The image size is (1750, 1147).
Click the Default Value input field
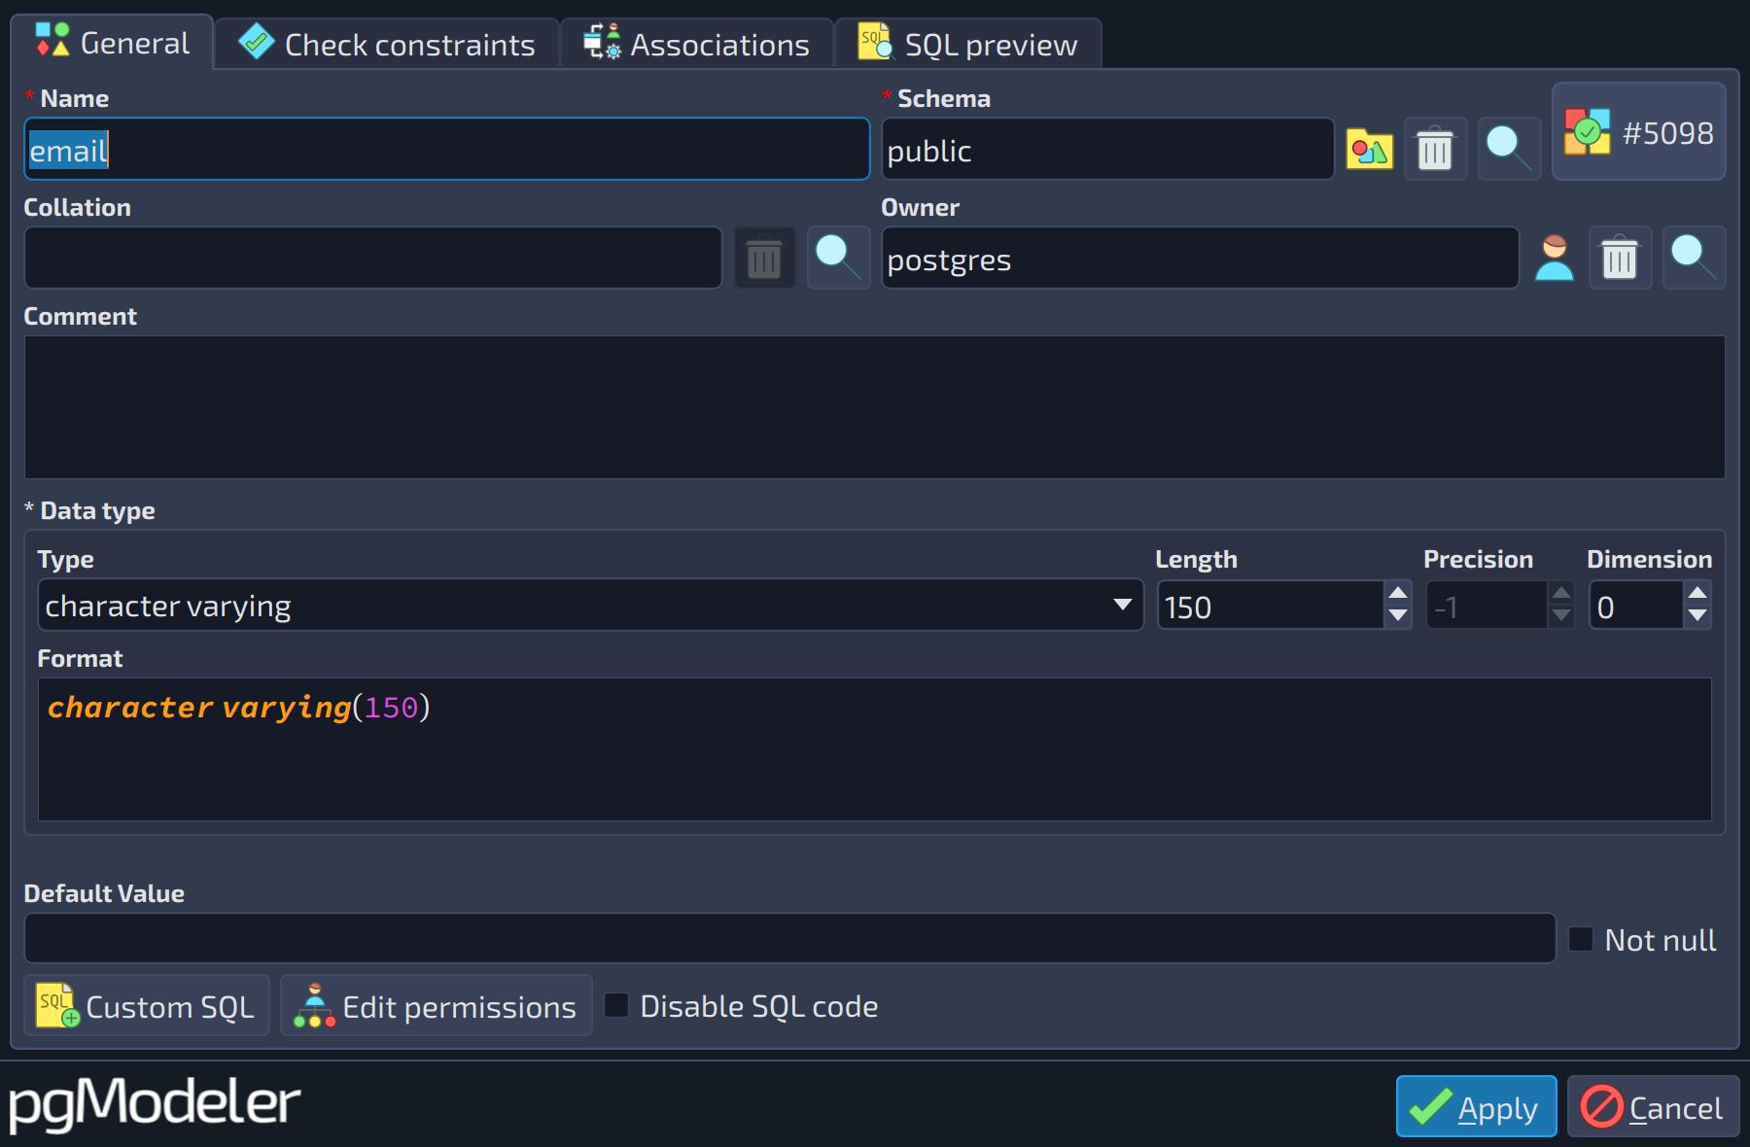pos(789,938)
